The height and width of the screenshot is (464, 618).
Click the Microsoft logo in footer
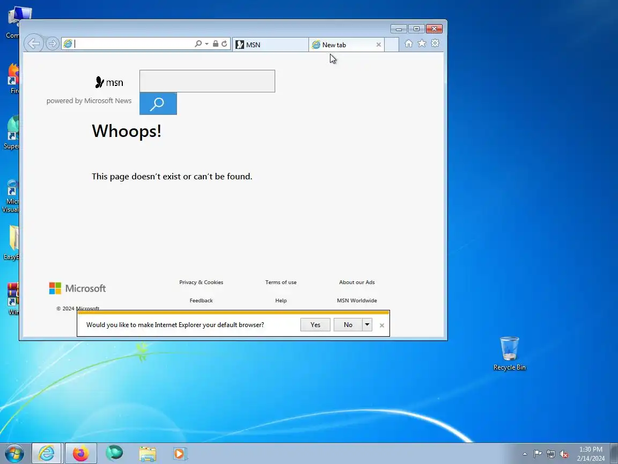tap(78, 288)
